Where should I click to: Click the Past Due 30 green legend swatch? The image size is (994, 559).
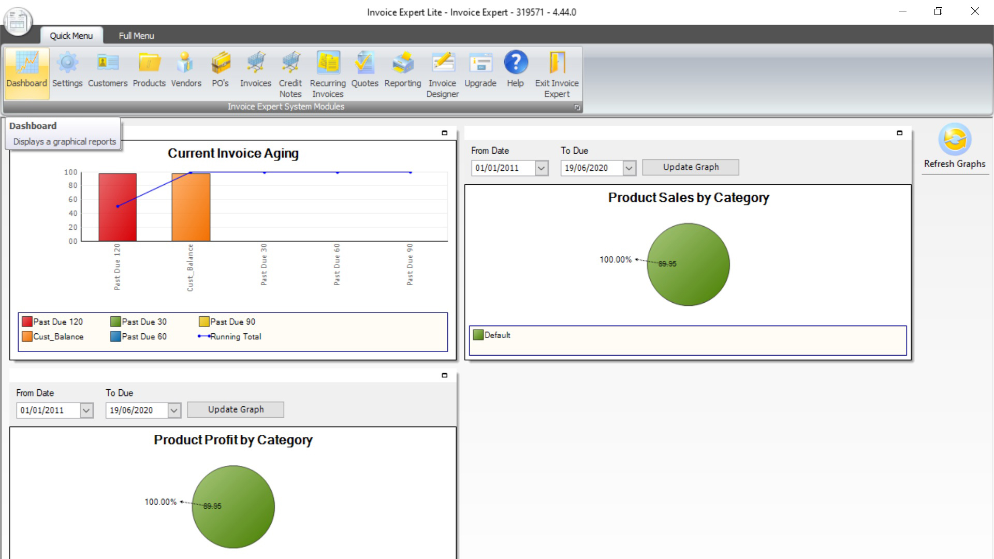115,322
